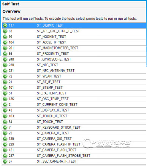Choose ST_GYROSCOPE_TEST in the list
The width and height of the screenshot is (147, 166).
coord(54,59)
